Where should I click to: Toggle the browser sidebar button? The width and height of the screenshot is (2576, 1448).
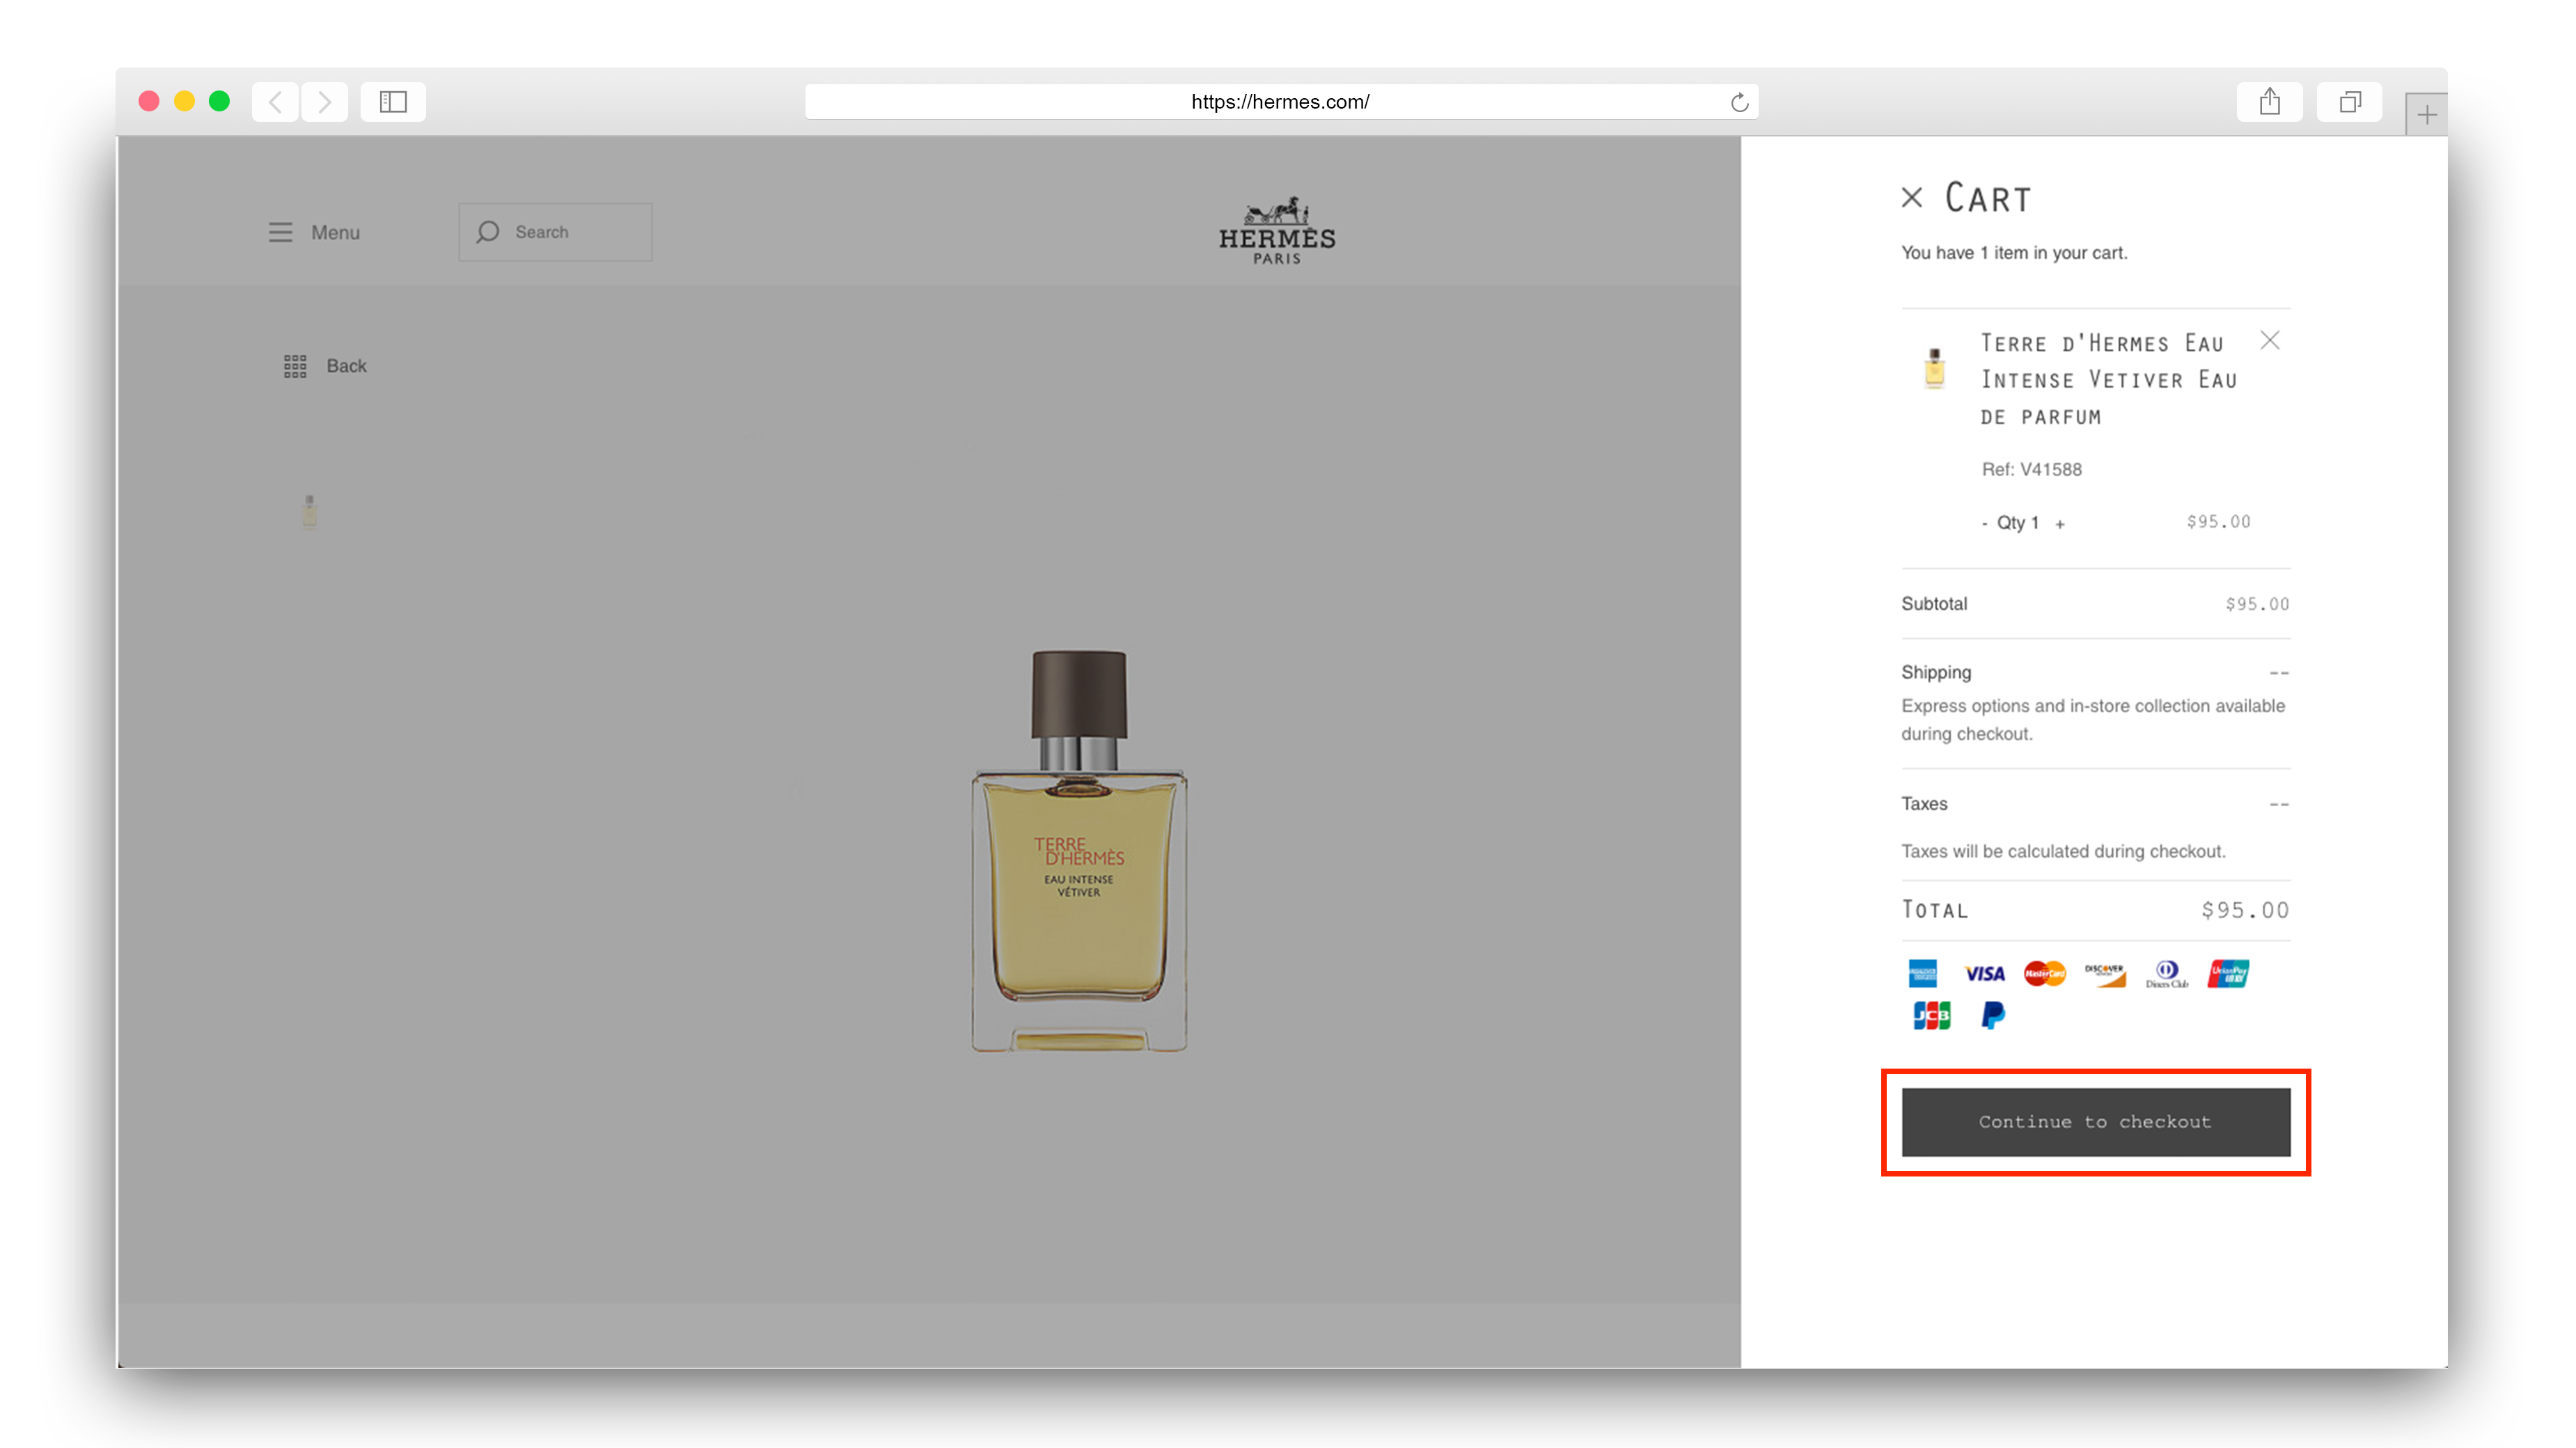[x=393, y=102]
